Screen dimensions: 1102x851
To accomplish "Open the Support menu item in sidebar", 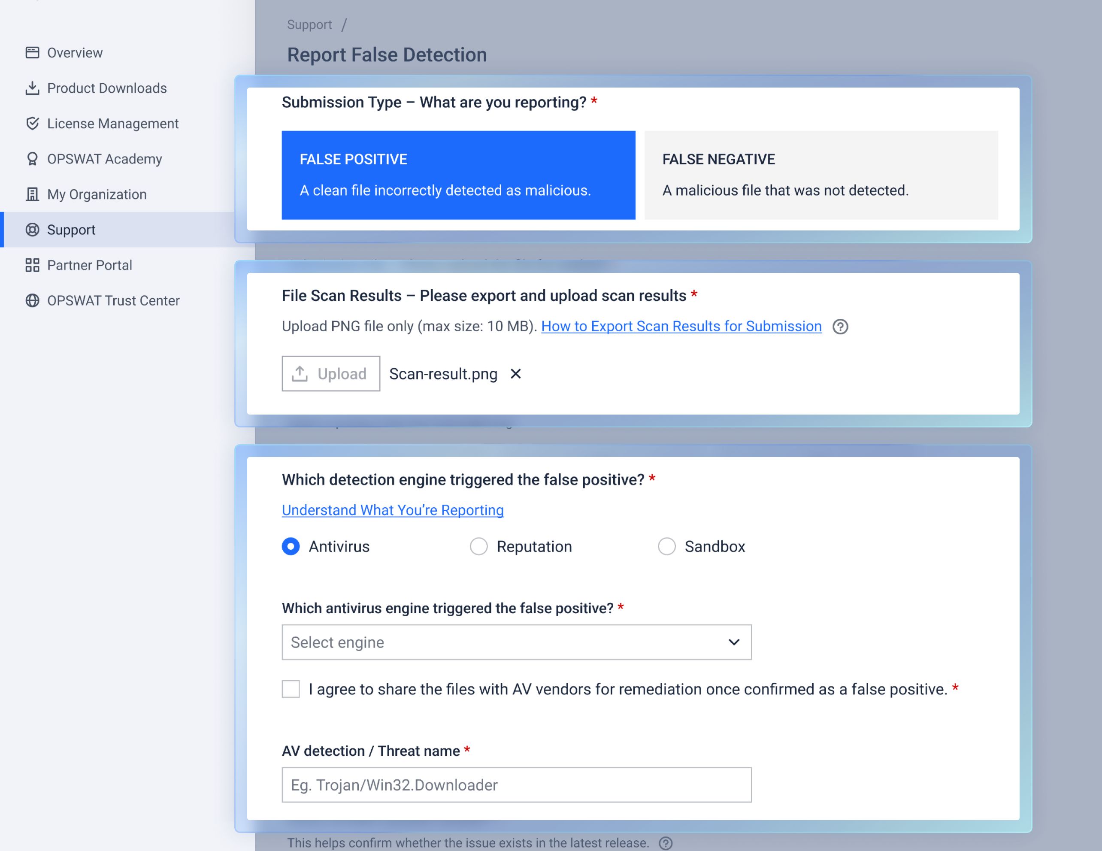I will [71, 230].
